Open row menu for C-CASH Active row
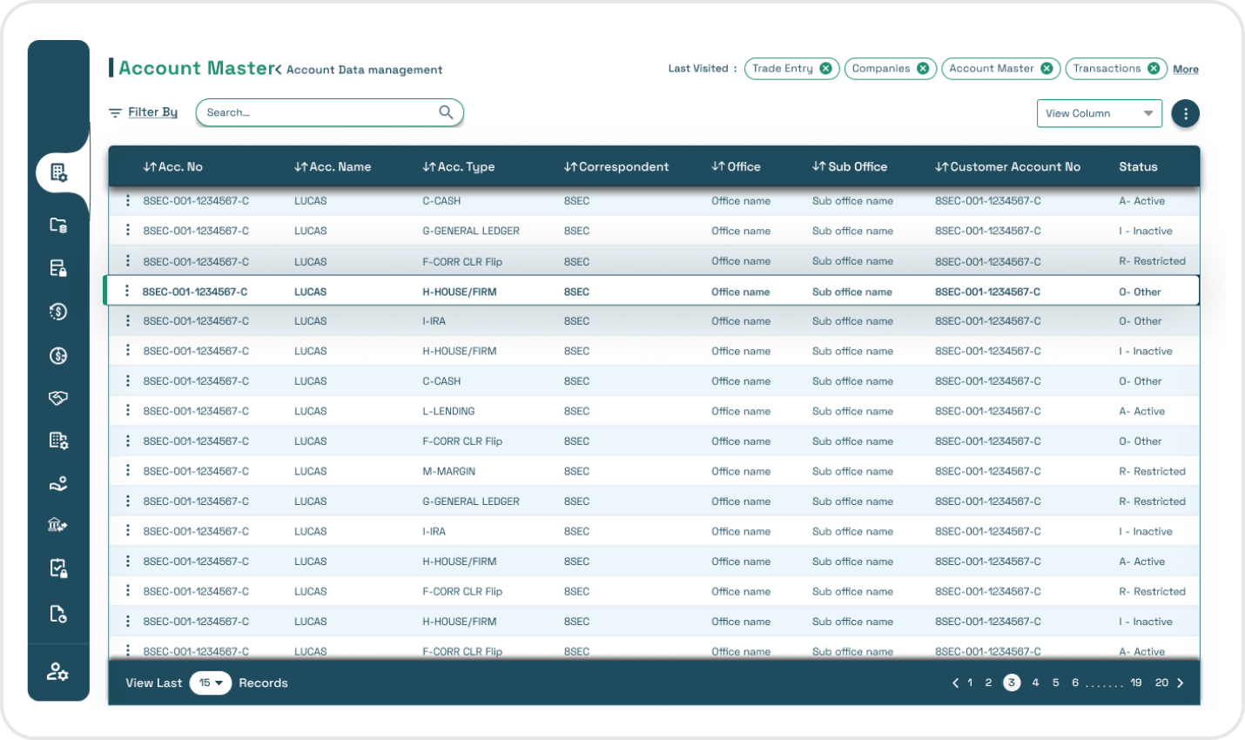 pyautogui.click(x=128, y=201)
